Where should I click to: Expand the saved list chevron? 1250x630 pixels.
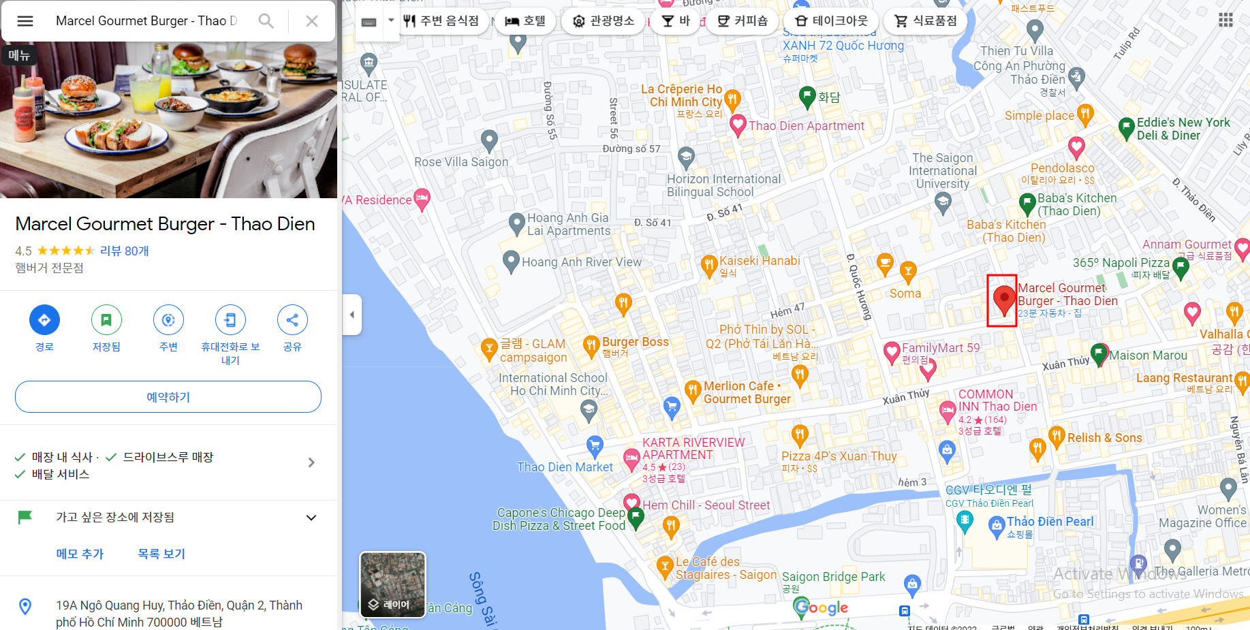point(311,518)
